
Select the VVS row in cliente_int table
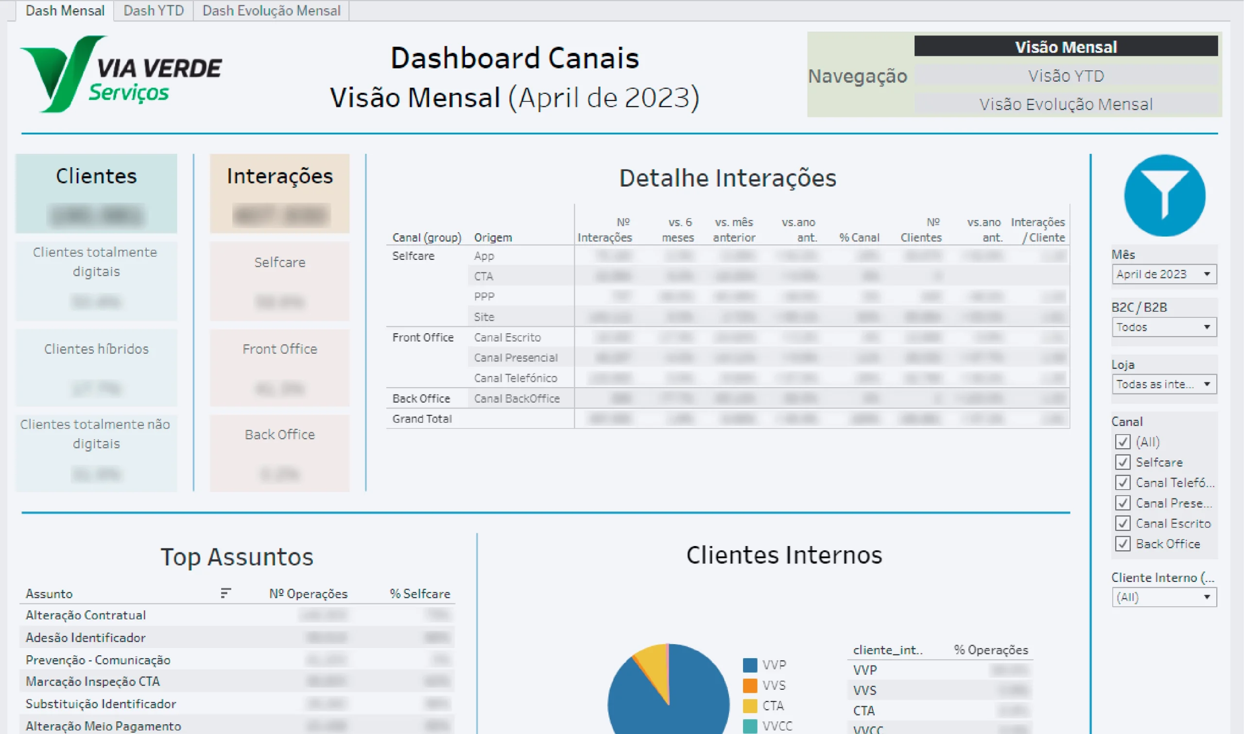click(x=940, y=690)
